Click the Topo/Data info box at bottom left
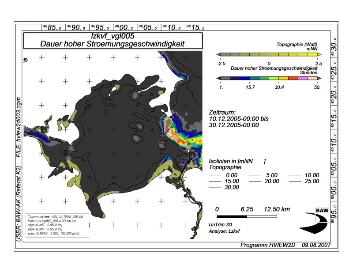This screenshot has width=353, height=265. click(x=57, y=225)
